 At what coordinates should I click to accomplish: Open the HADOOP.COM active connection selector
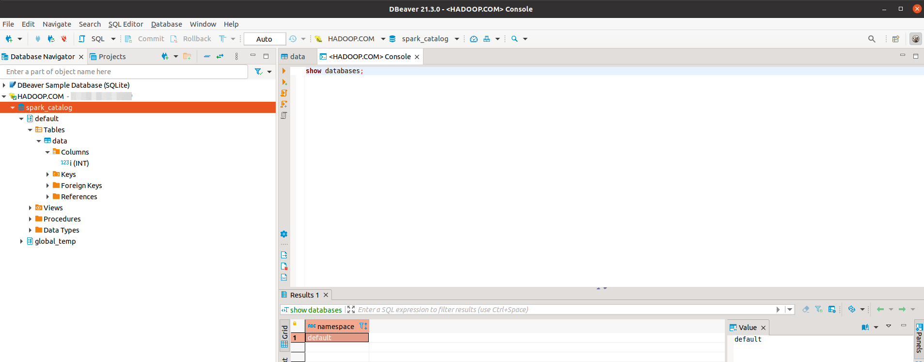click(350, 39)
